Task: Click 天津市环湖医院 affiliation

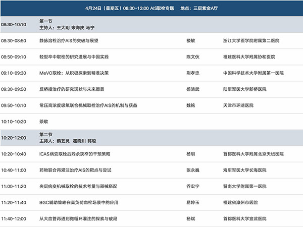Action: 238,105
